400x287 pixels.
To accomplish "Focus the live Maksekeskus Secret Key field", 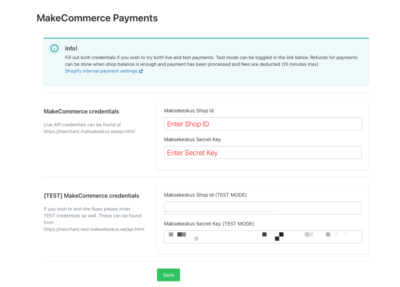I will 262,153.
